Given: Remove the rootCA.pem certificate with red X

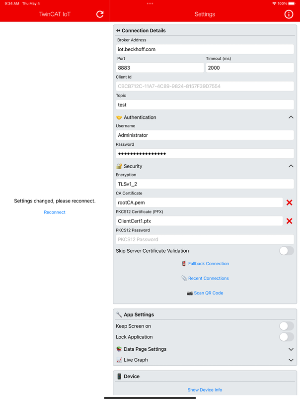Looking at the screenshot, I should click(x=289, y=202).
